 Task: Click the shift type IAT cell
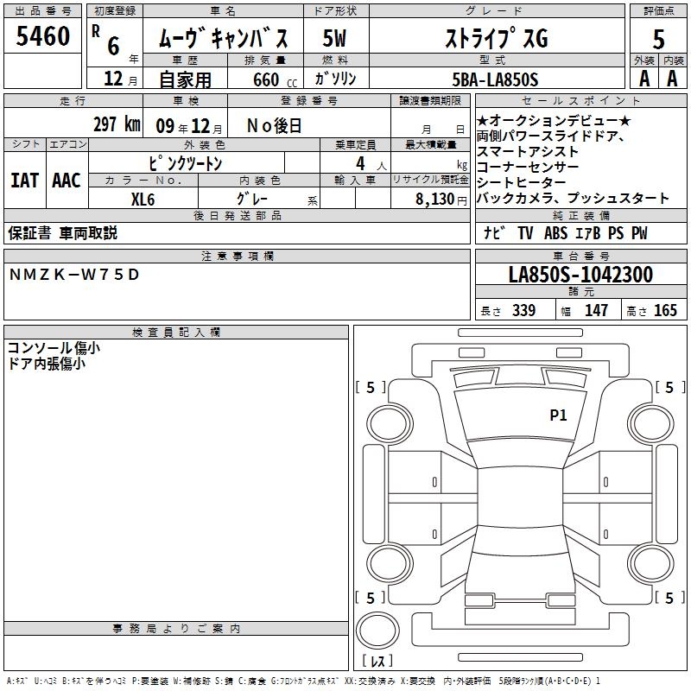click(x=24, y=180)
